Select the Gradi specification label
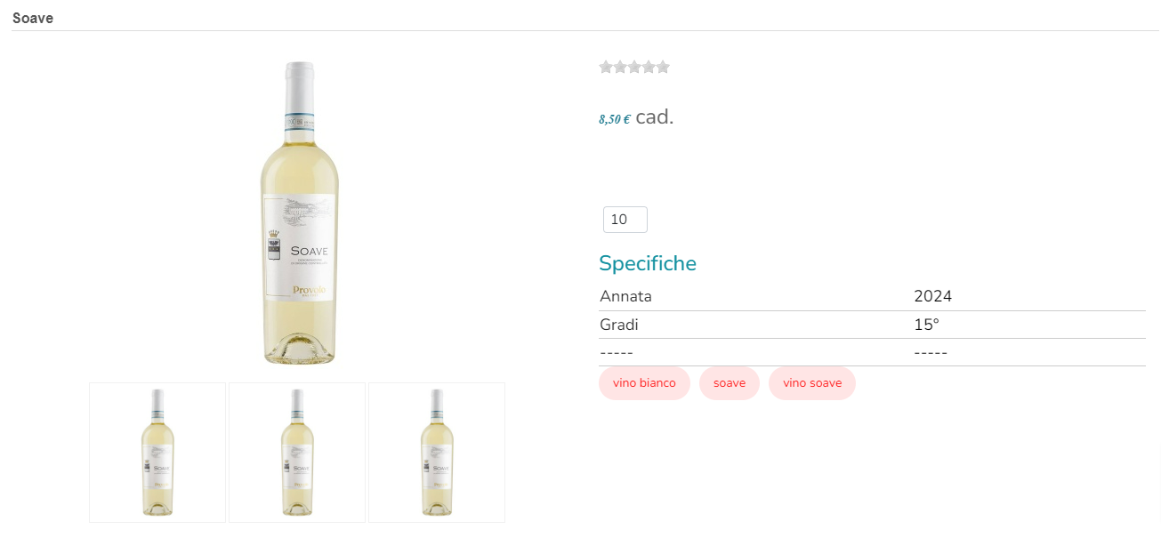The image size is (1161, 546). (x=619, y=325)
